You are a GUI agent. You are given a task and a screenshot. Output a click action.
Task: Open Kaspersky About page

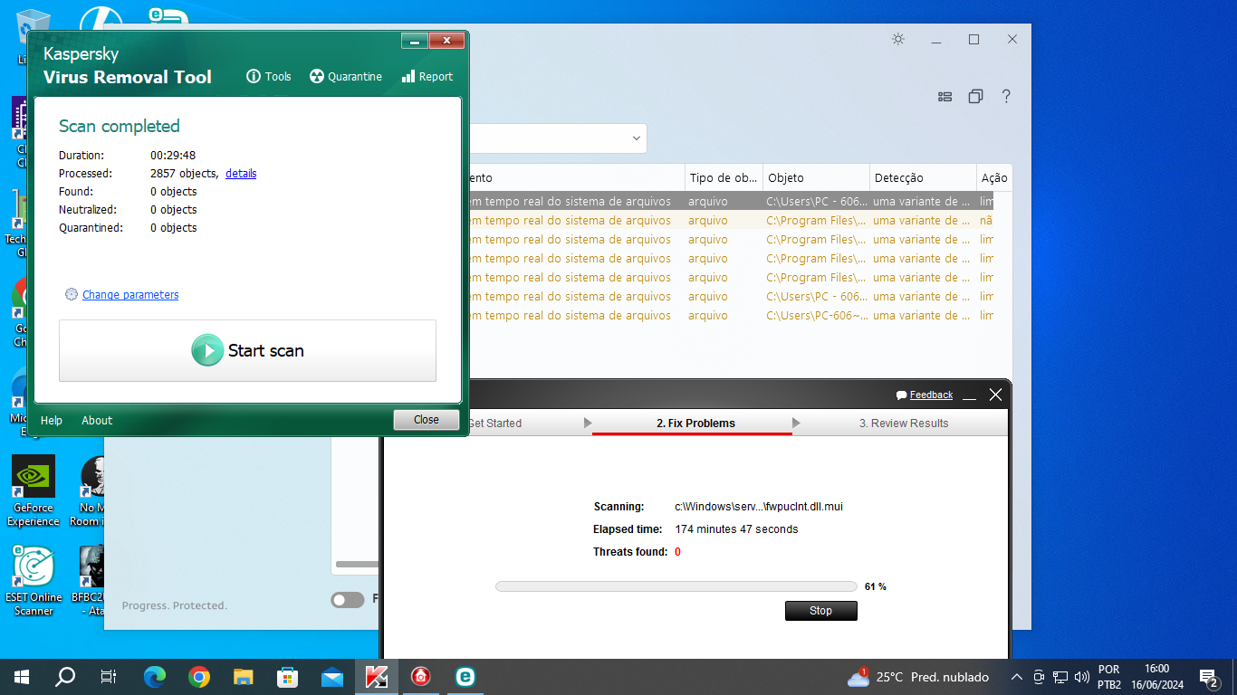(x=97, y=420)
